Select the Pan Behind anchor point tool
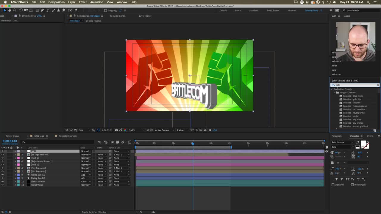 click(x=31, y=10)
